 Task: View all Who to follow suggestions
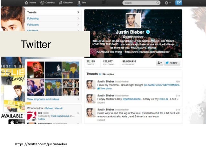point(58,108)
